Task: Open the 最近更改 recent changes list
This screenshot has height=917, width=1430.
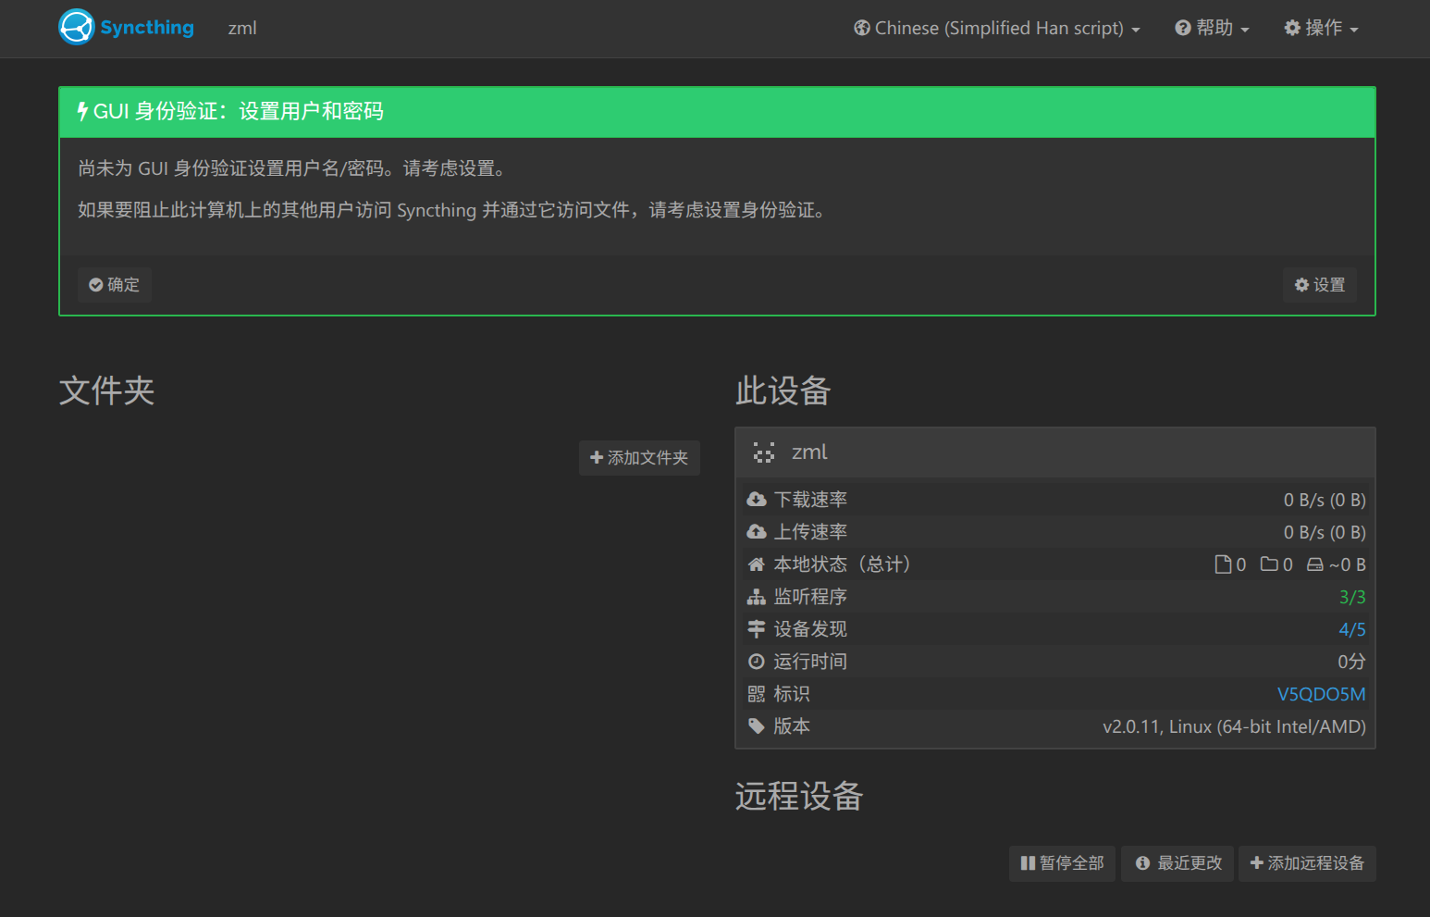Action: pos(1177,863)
